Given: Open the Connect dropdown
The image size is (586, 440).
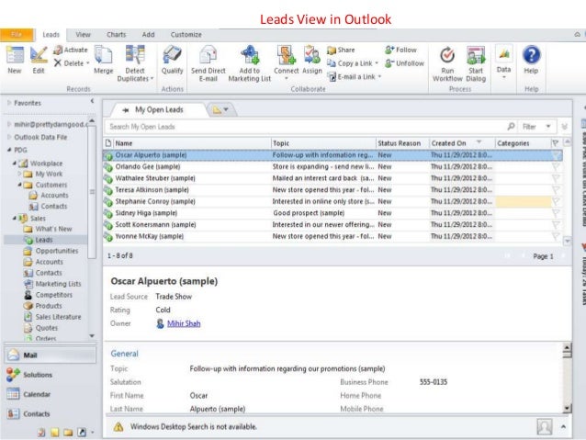Looking at the screenshot, I should point(287,78).
